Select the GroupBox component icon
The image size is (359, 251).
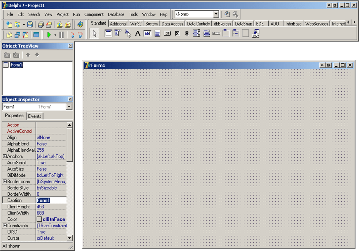point(226,33)
